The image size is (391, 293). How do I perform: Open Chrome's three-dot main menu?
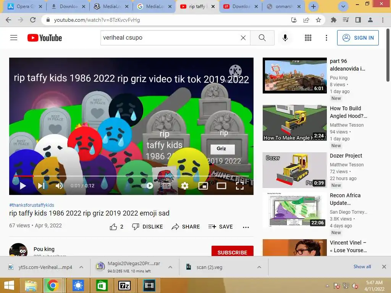tap(383, 20)
